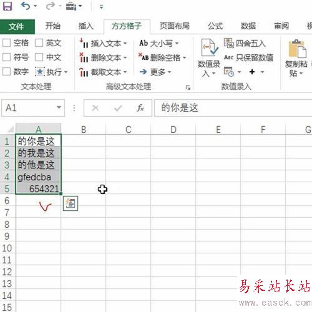
Task: Click the 删除文本 icon
Action: point(84,57)
